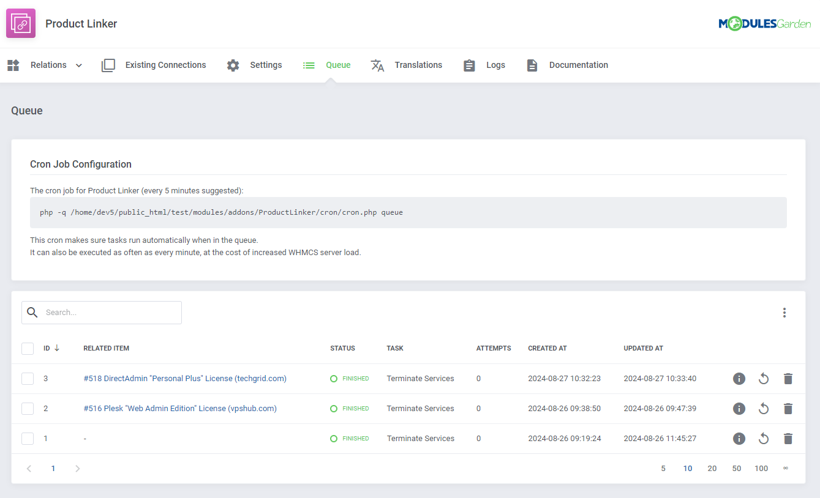
Task: Click the Product Linker logo icon
Action: tap(21, 24)
